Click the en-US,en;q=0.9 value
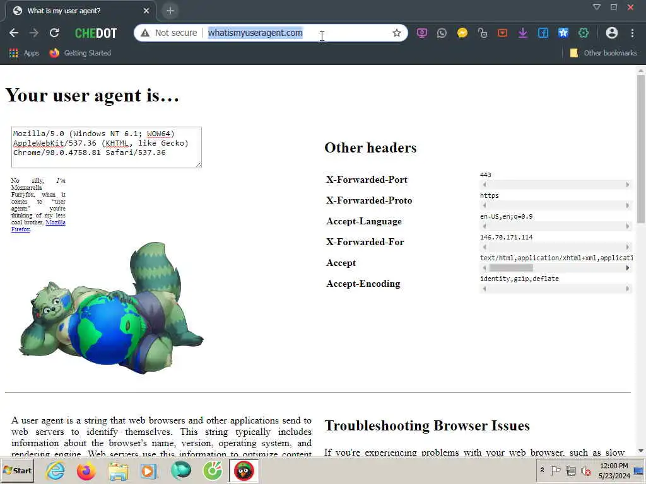The image size is (646, 484). tap(506, 217)
